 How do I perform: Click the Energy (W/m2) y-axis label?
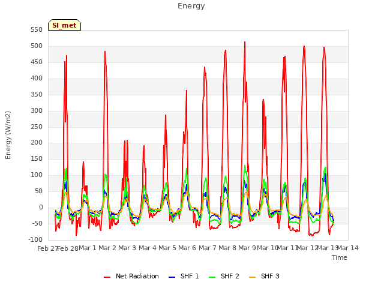8,135
